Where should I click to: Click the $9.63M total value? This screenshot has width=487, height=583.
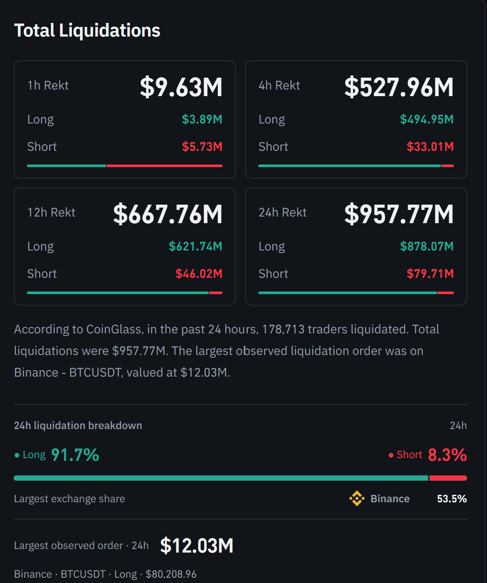(181, 87)
